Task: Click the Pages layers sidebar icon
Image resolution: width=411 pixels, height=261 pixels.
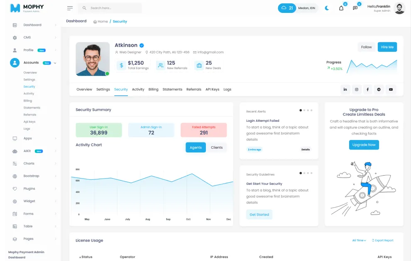Action: [x=15, y=239]
